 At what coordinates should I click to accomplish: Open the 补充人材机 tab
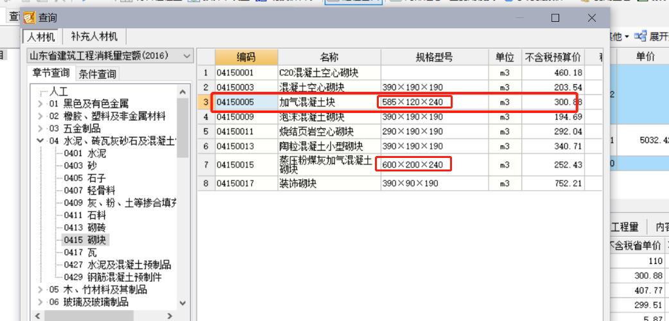[x=94, y=37]
